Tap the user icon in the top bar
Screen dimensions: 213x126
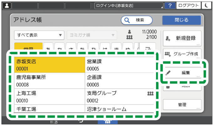pos(7,6)
